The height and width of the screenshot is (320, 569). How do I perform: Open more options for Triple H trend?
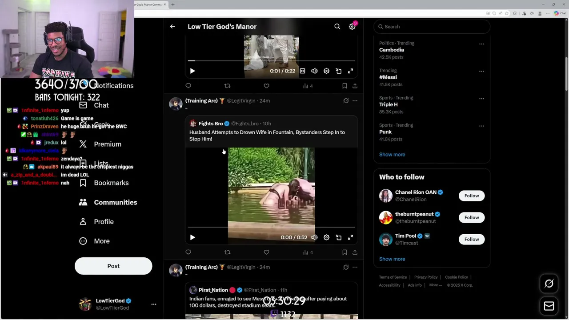pyautogui.click(x=481, y=99)
